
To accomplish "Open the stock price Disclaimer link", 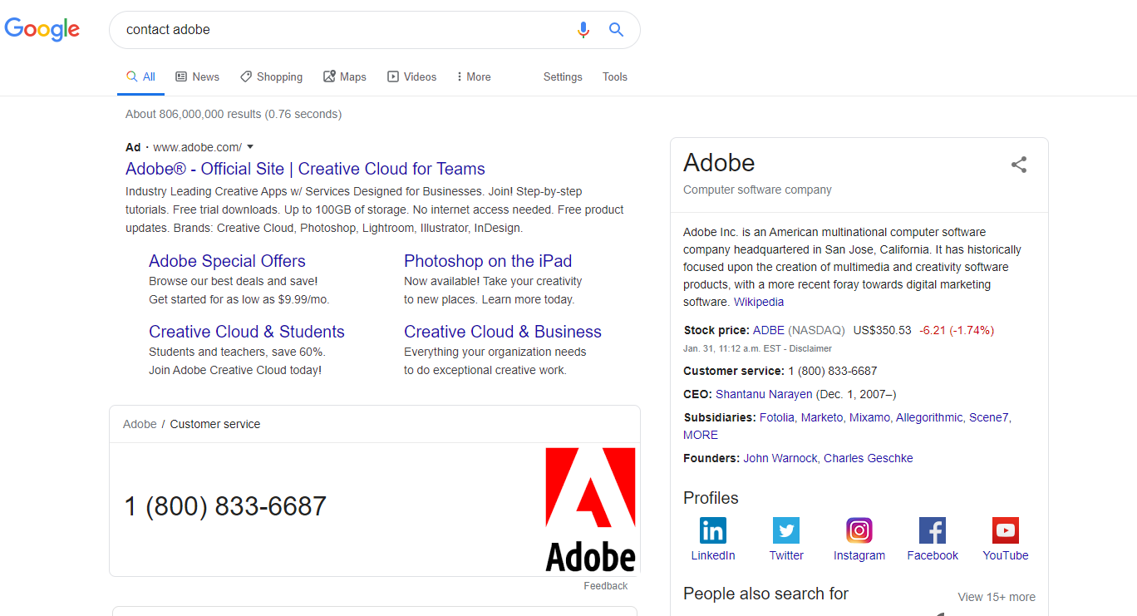I will point(810,348).
